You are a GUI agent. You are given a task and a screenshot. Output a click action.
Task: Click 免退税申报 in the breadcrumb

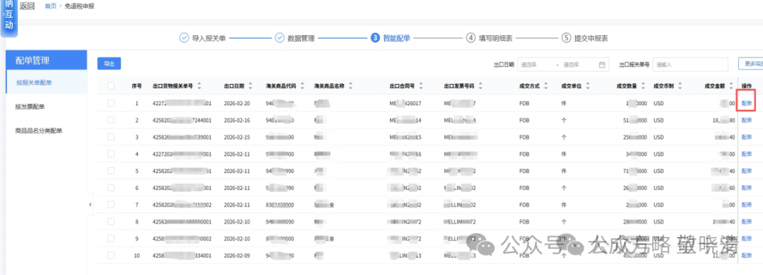click(x=79, y=6)
